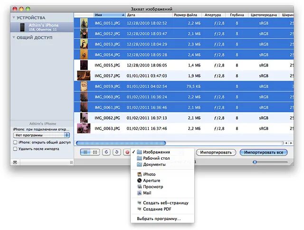
Task: Sort by Глубина column header
Action: click(x=237, y=15)
